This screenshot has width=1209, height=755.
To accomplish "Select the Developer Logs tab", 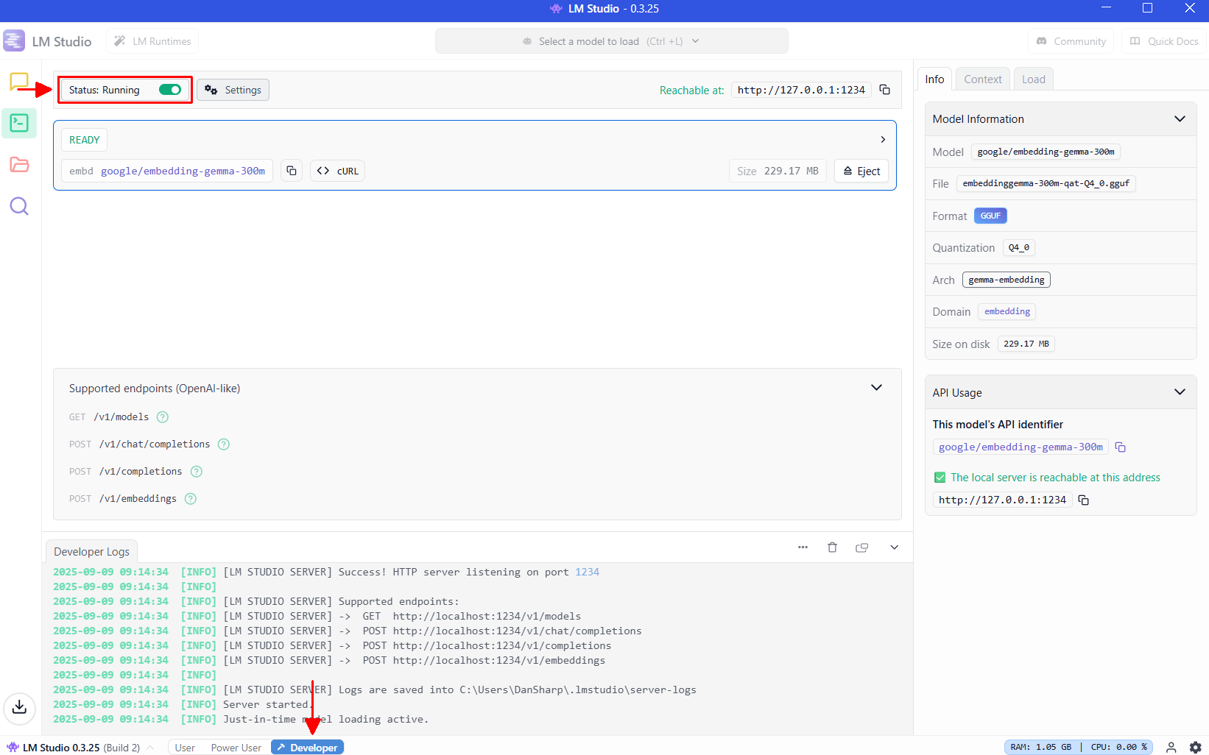I will click(91, 552).
